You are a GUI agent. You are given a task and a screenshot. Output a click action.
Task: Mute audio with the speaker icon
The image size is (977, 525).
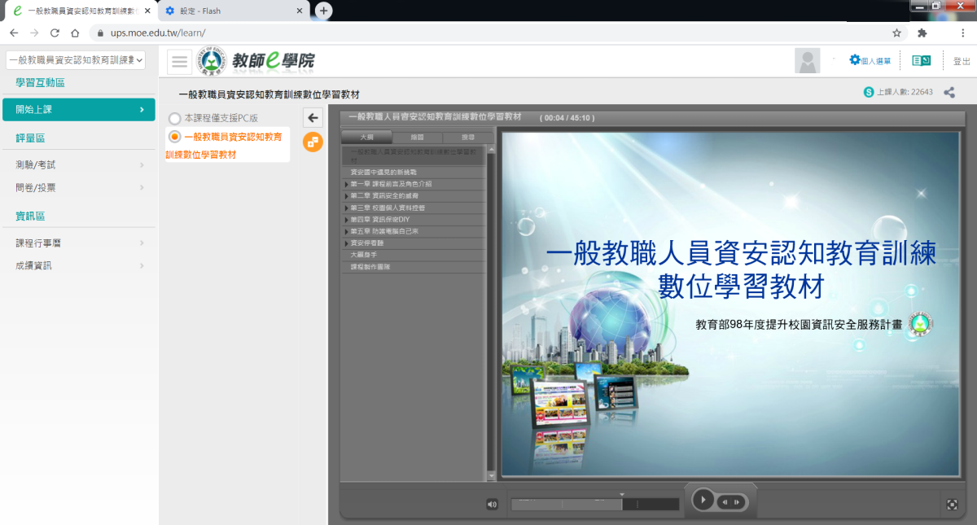click(492, 505)
